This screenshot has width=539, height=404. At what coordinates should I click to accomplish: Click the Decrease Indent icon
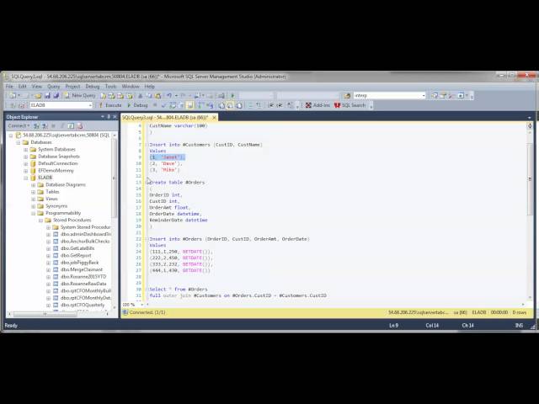tap(271, 105)
